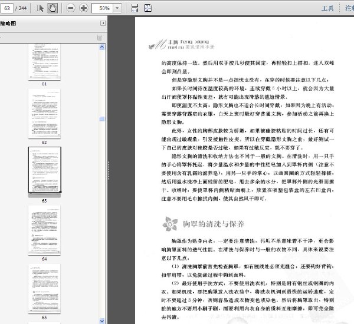Click the thumbnail scrollbar thumb
The image size is (354, 324).
point(102,119)
